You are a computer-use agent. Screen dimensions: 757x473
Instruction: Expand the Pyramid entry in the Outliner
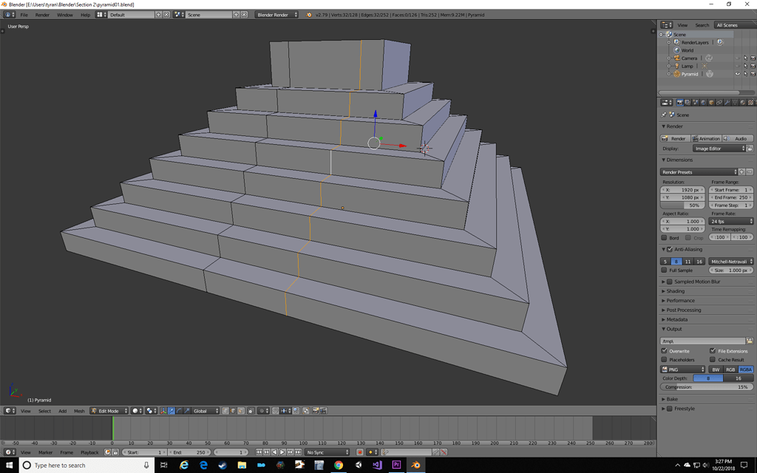click(x=668, y=73)
